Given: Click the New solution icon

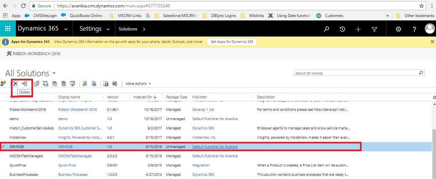Looking at the screenshot, I should click(x=3, y=84).
